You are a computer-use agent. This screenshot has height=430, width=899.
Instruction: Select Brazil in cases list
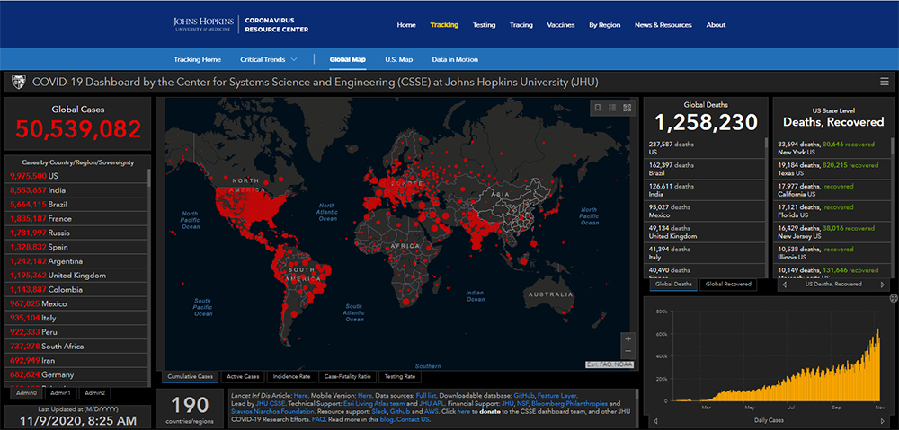pyautogui.click(x=77, y=205)
